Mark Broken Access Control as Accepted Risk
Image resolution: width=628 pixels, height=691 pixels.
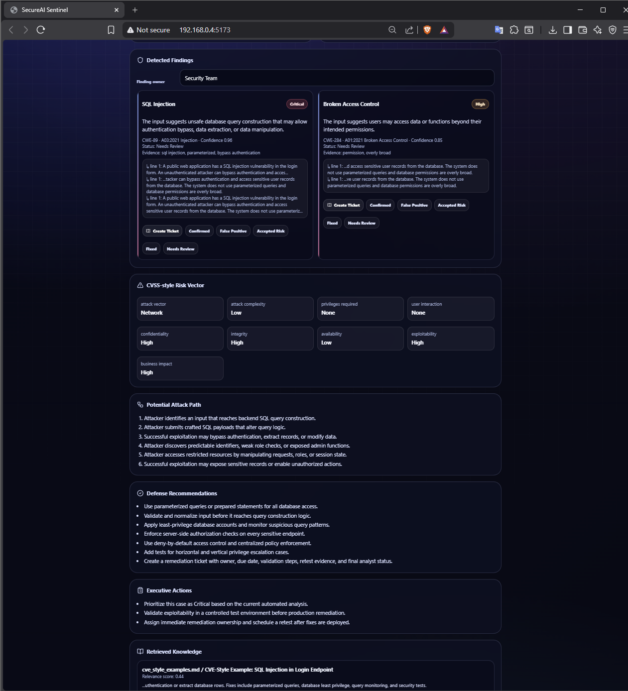click(452, 205)
